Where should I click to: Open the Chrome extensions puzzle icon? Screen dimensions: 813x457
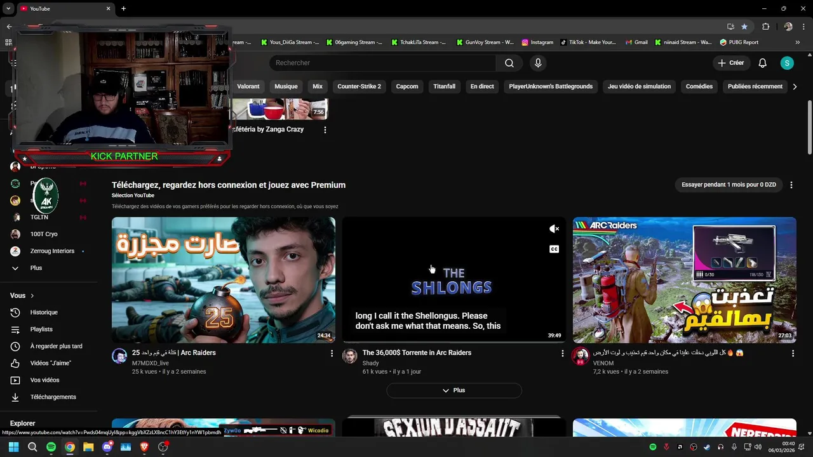click(x=765, y=27)
